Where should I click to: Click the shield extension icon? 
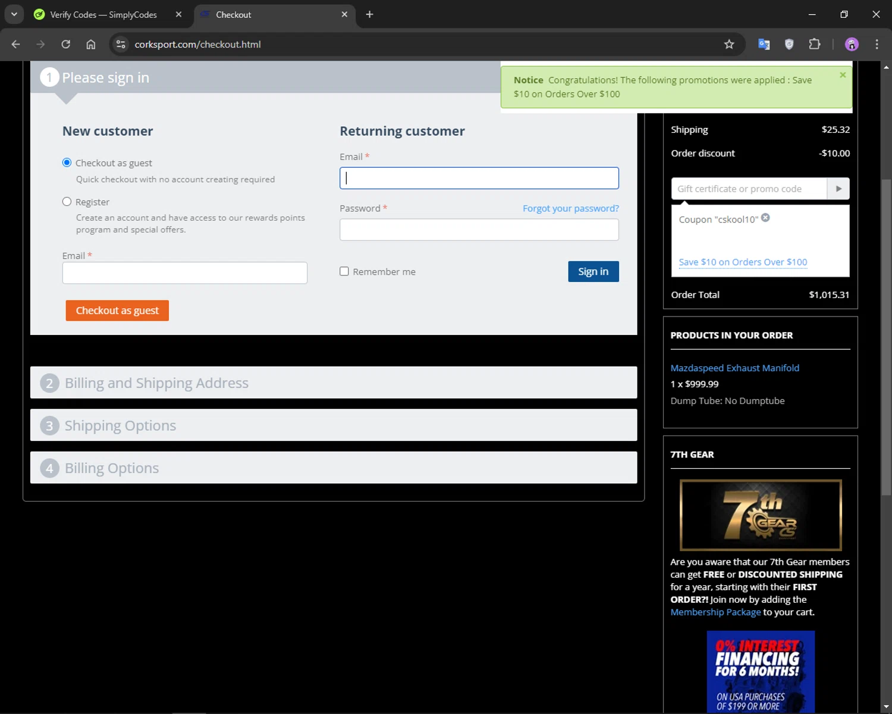(789, 44)
